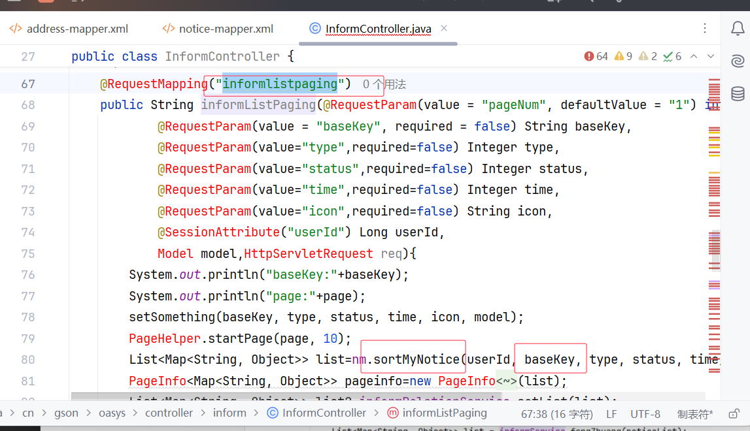The image size is (750, 431).
Task: Click the weak warnings count 2
Action: click(x=648, y=57)
